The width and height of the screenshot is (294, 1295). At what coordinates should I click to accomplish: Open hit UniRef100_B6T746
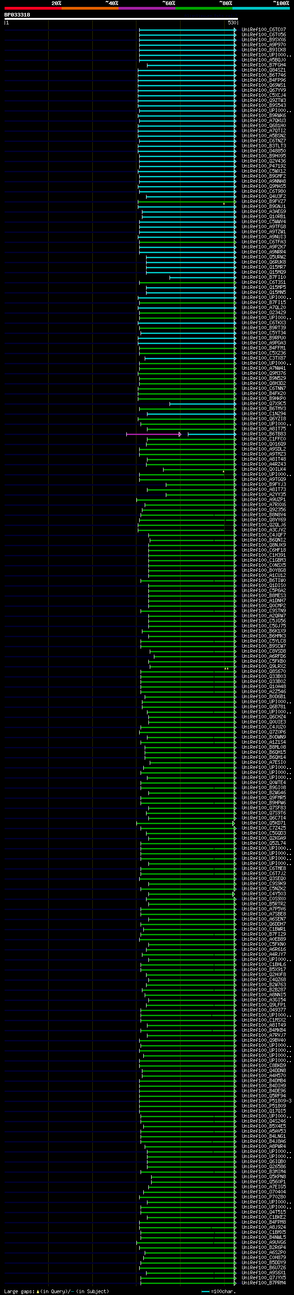263,75
